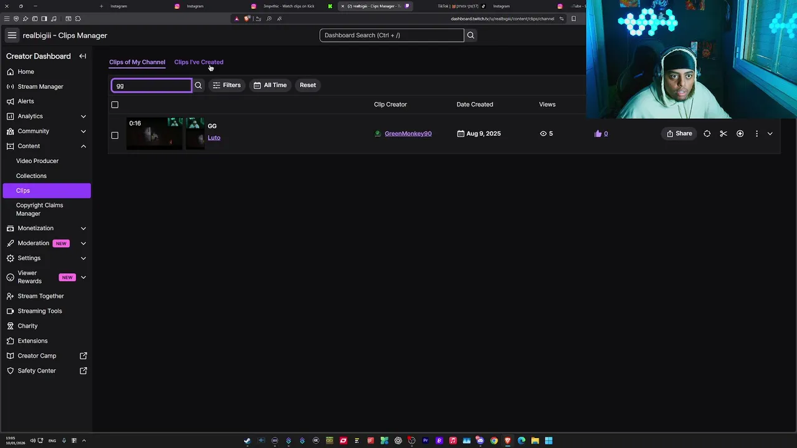Open Brave browser taskbar icon
797x448 pixels.
pyautogui.click(x=507, y=441)
